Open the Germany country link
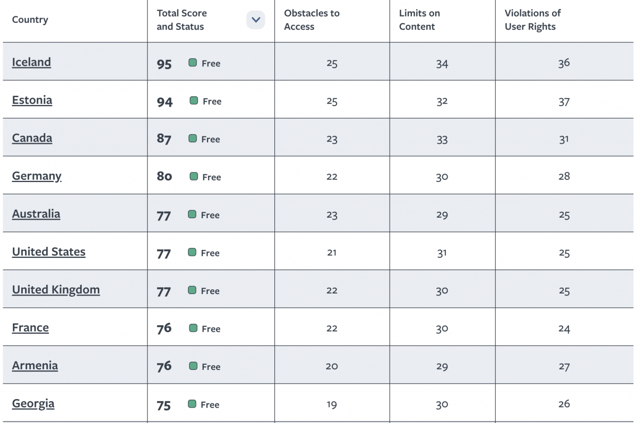Viewport: 637px width, 423px height. pyautogui.click(x=37, y=176)
